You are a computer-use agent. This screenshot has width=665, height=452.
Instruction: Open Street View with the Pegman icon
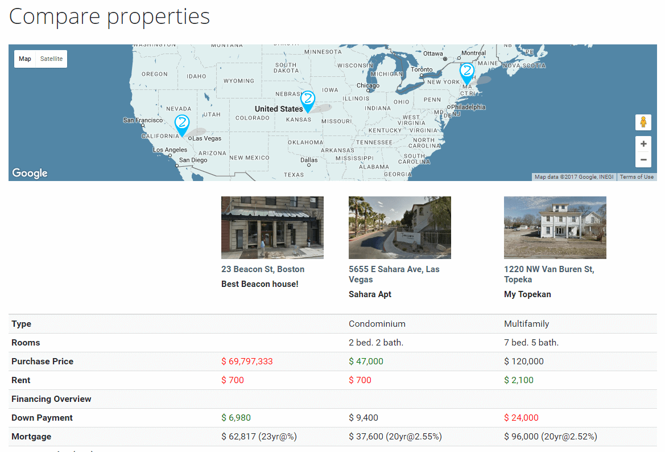[643, 122]
